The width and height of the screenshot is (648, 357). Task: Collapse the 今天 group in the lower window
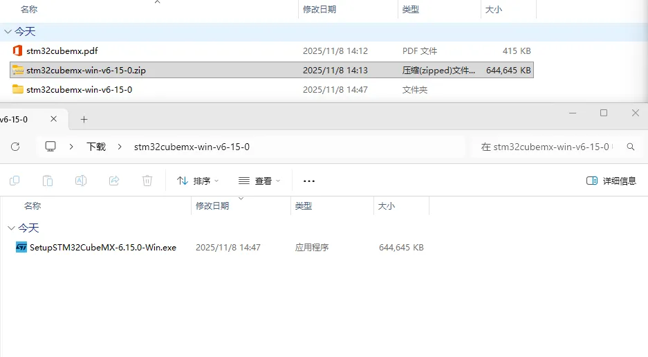[x=11, y=228]
